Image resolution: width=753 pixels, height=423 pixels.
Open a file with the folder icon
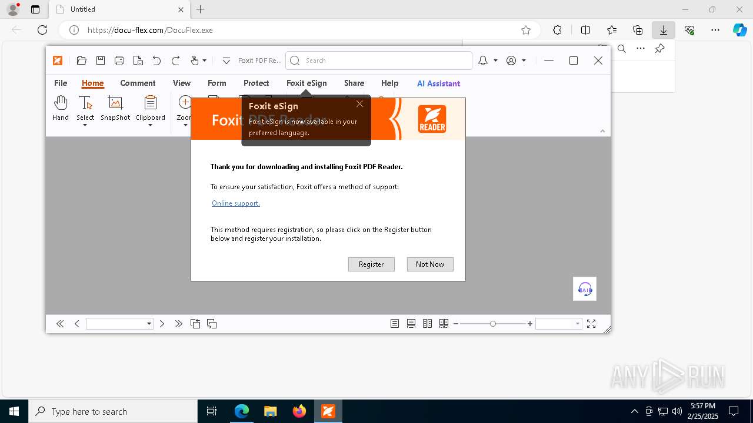[x=82, y=61]
